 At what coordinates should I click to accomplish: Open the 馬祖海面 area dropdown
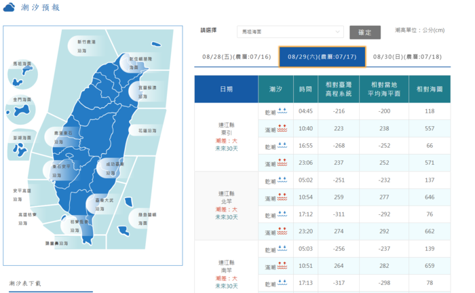pos(290,32)
